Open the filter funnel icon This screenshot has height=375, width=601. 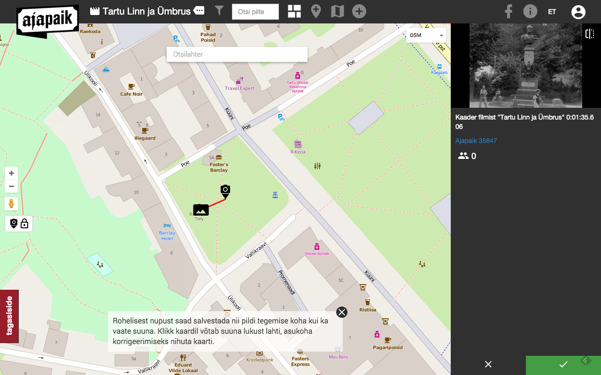pyautogui.click(x=219, y=10)
